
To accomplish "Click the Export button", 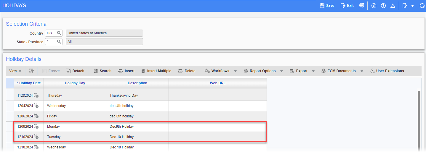I will pos(299,71).
